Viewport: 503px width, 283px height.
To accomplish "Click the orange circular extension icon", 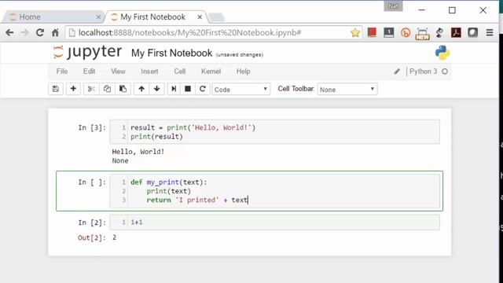I will pos(406,33).
